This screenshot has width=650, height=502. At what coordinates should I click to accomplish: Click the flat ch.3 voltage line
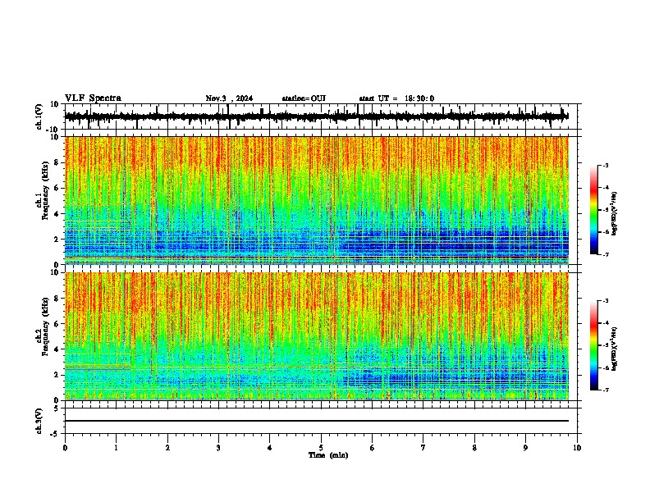(x=317, y=421)
